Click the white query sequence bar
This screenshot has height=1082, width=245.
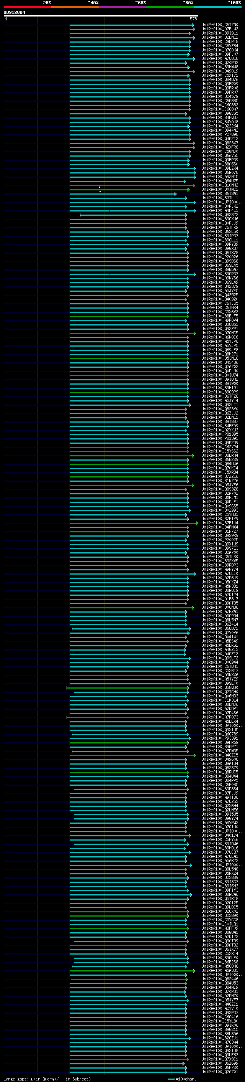tap(101, 15)
